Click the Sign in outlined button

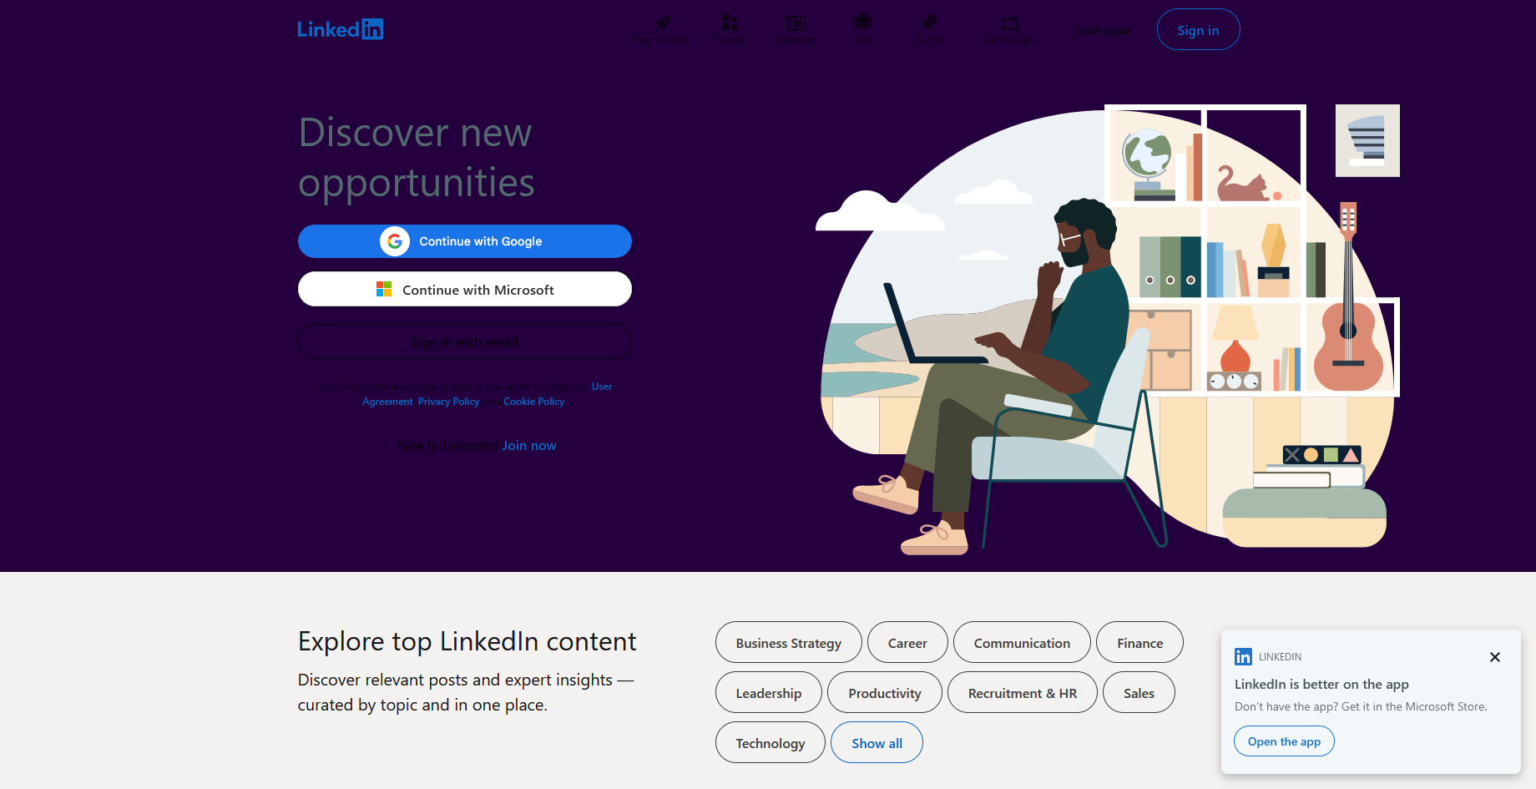(x=1198, y=29)
